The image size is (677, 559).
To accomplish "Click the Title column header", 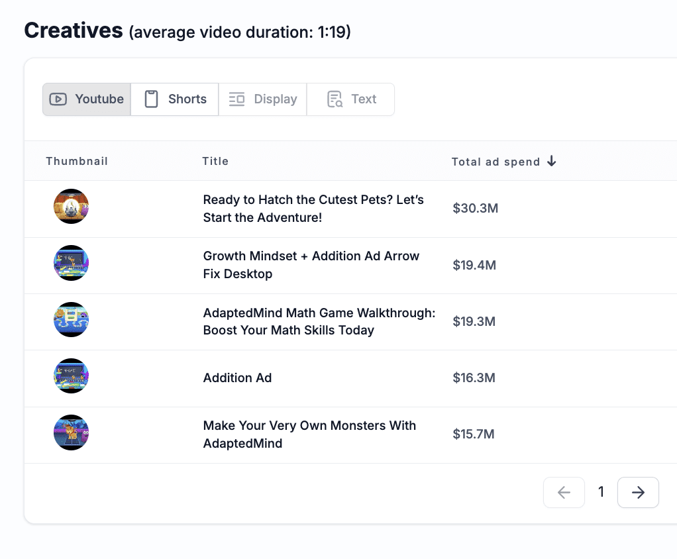I will point(215,162).
